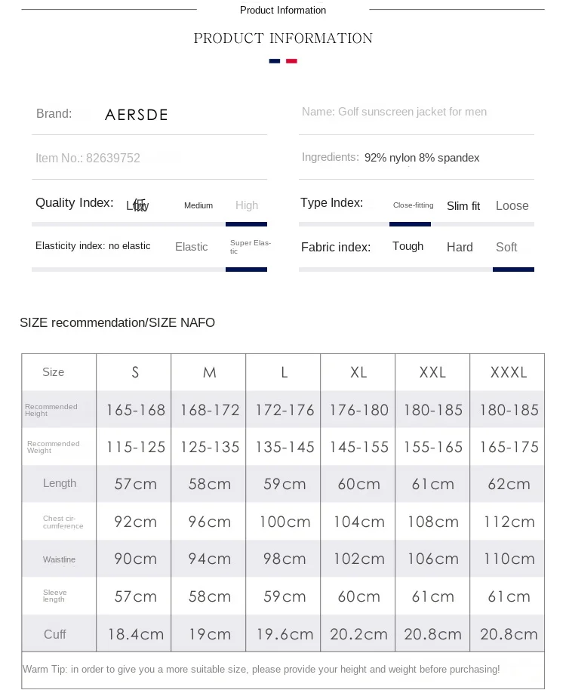Image resolution: width=566 pixels, height=690 pixels.
Task: Select the Loose type option
Action: coord(512,206)
